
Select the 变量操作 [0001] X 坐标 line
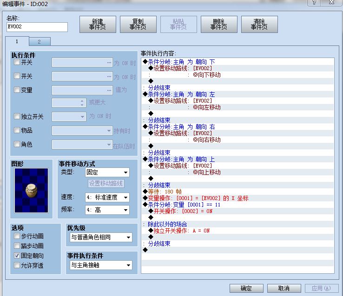coord(238,198)
